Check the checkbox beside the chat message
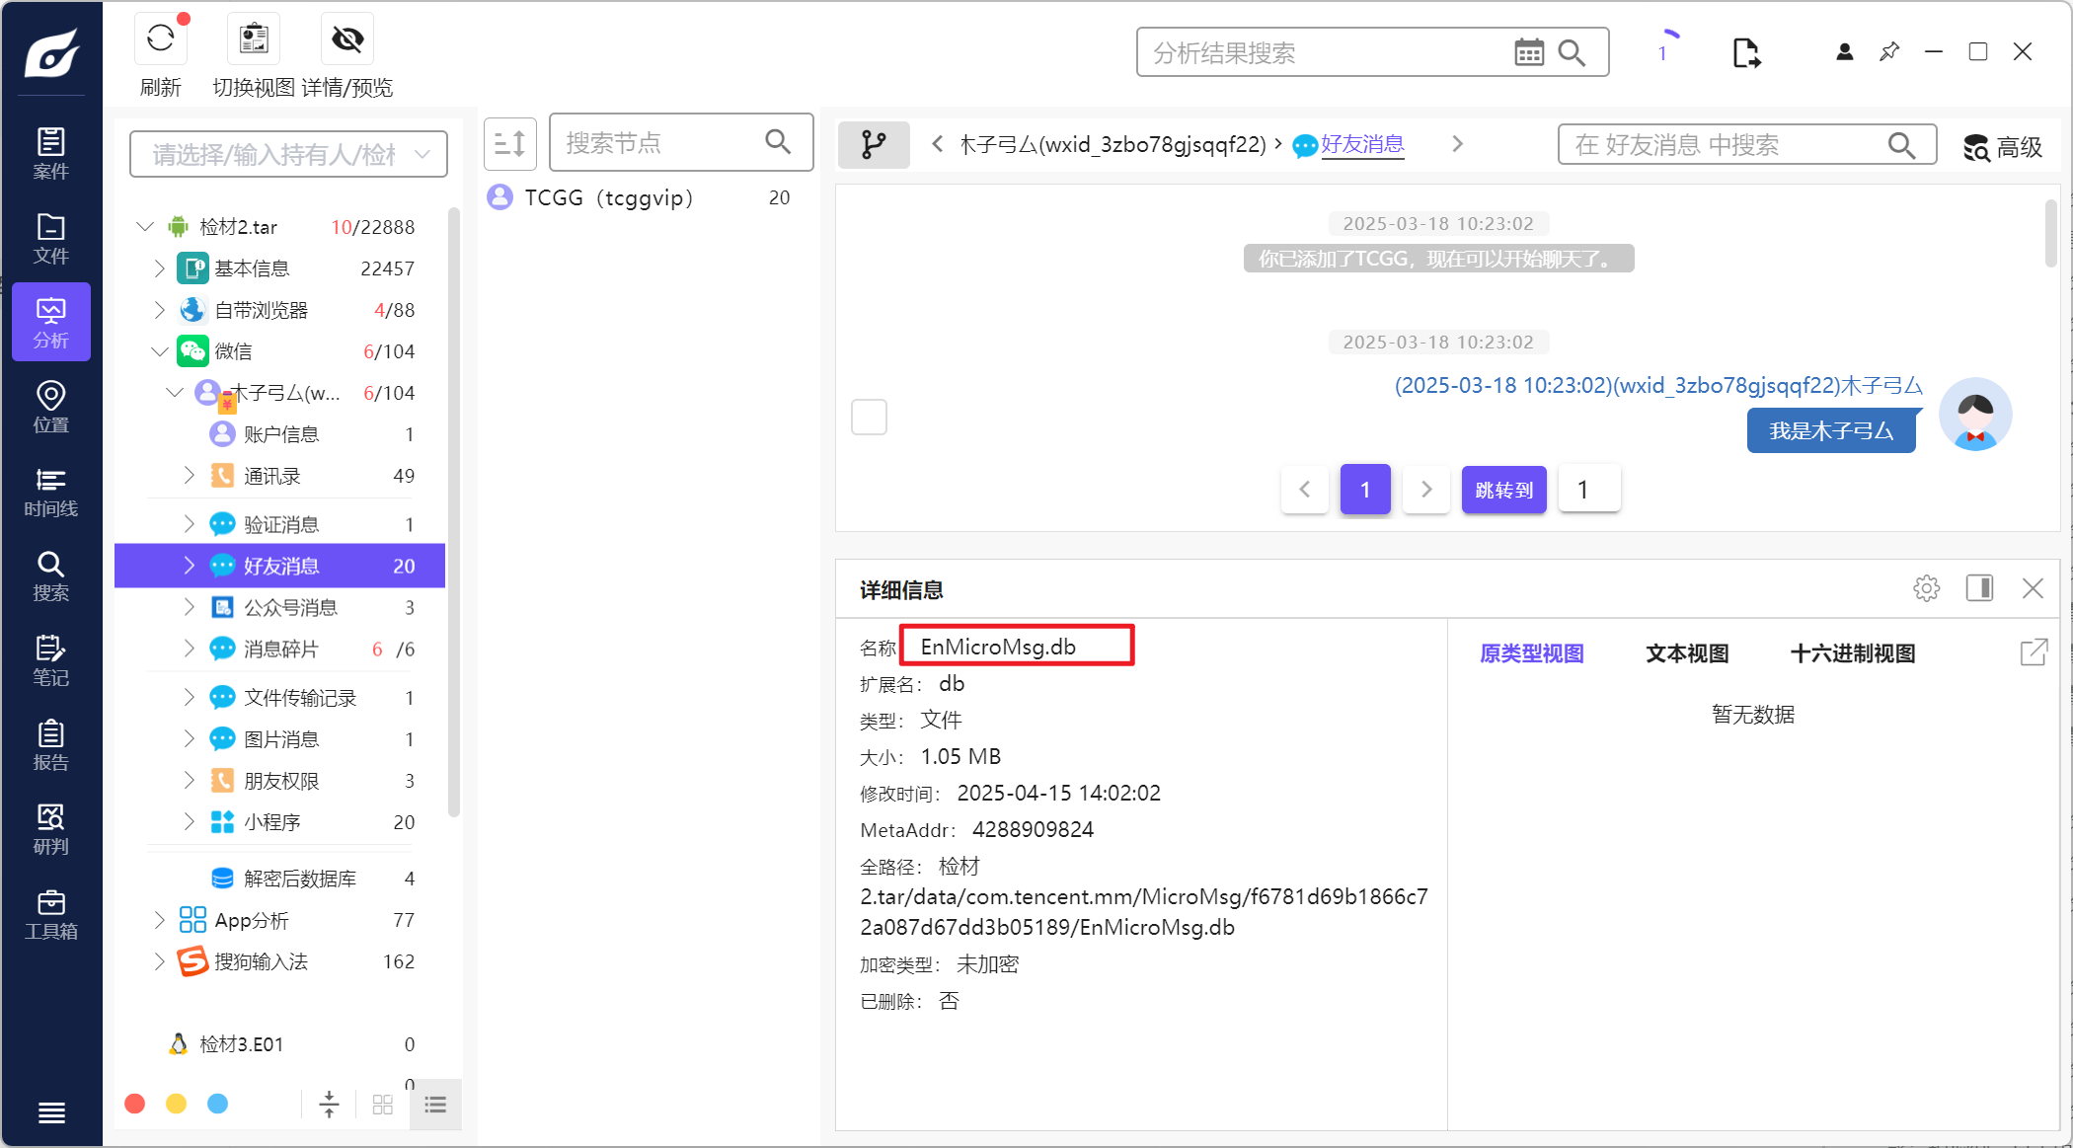 point(869,417)
